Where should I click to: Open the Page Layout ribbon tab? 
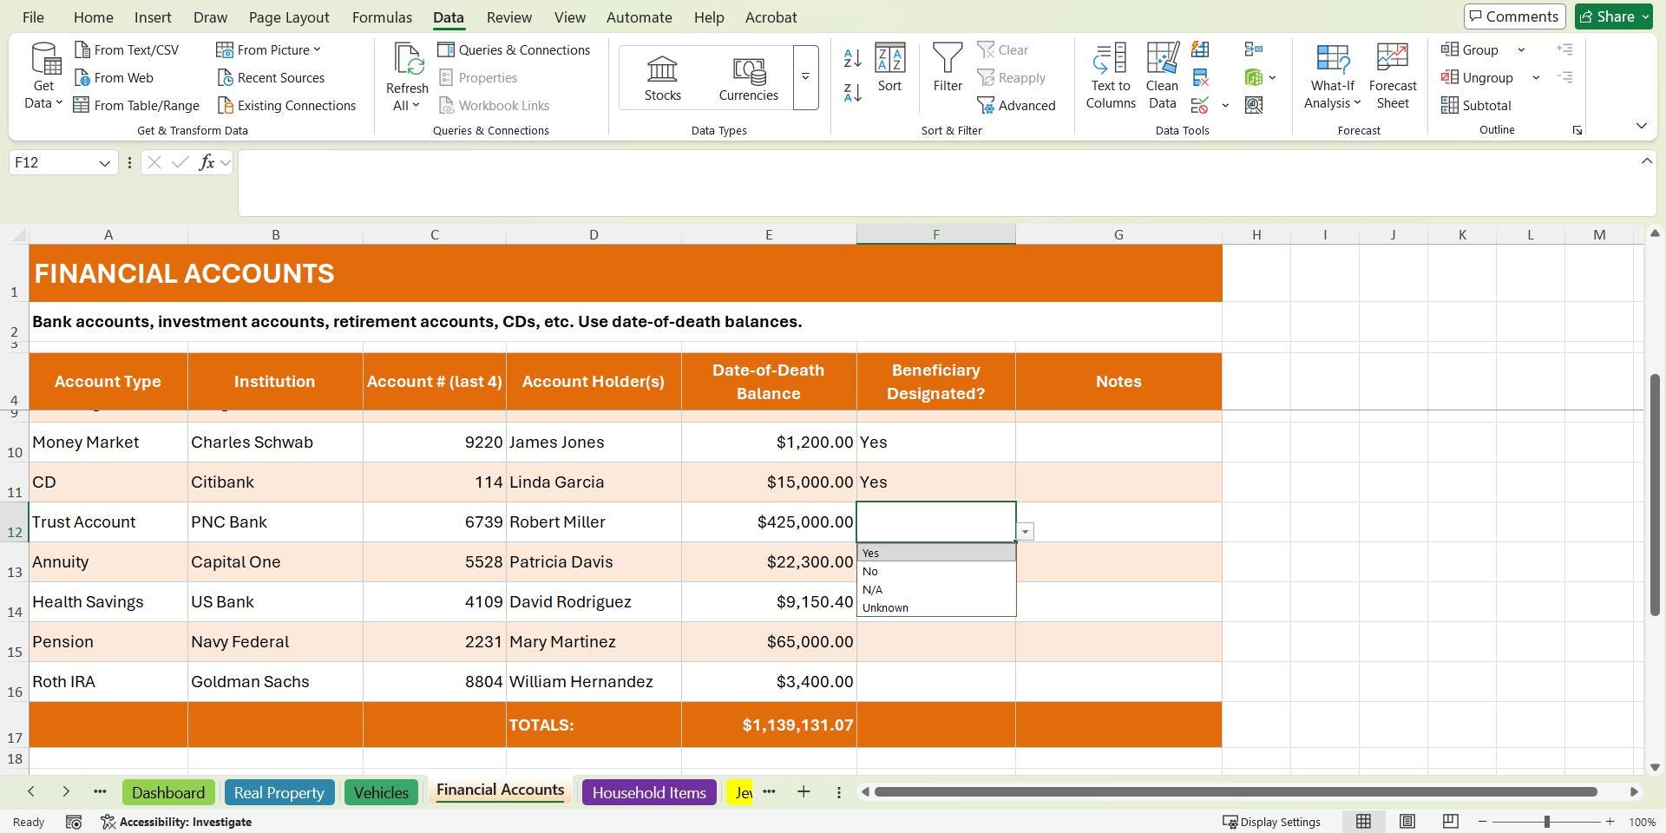tap(288, 17)
